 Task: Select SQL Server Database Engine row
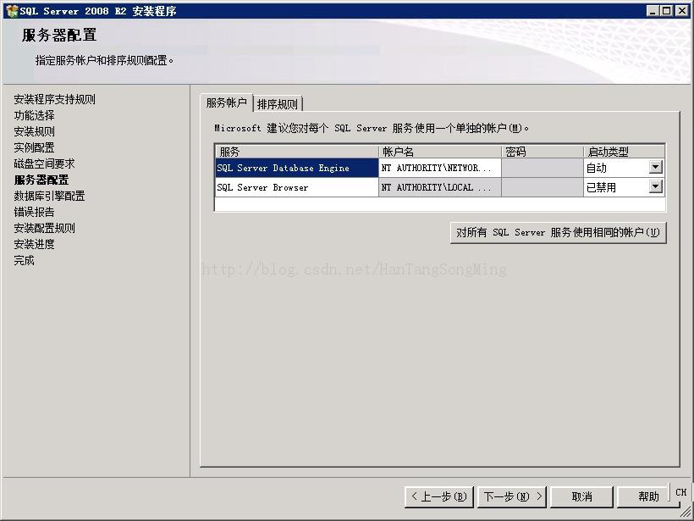coord(296,168)
